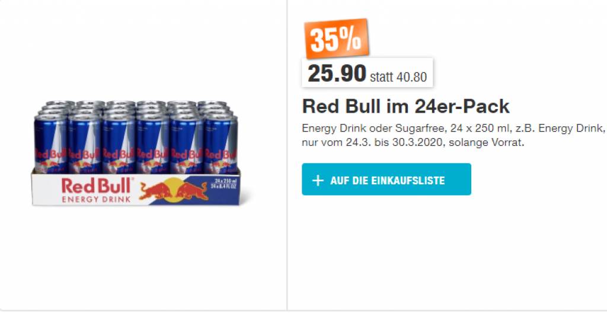Select the bold 25.90 sale price
Viewport: 607px width, 313px height.
pyautogui.click(x=337, y=73)
